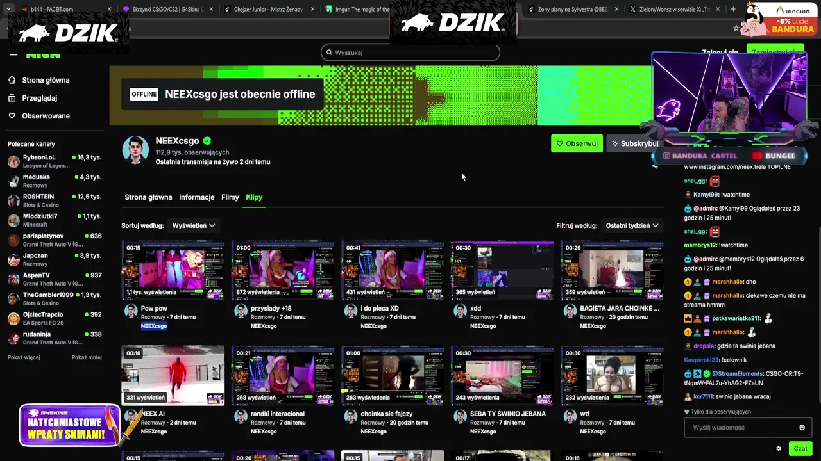Image resolution: width=821 pixels, height=461 pixels.
Task: Click the search magnifier icon in Wyszukaj bar
Action: [329, 53]
